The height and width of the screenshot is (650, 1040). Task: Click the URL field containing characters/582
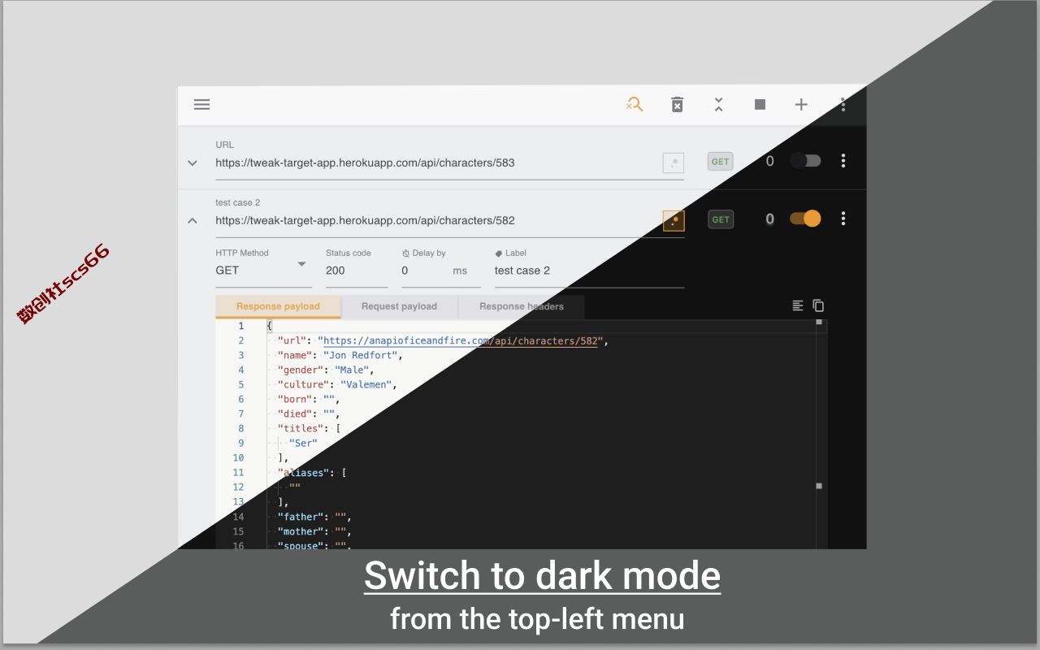click(438, 221)
